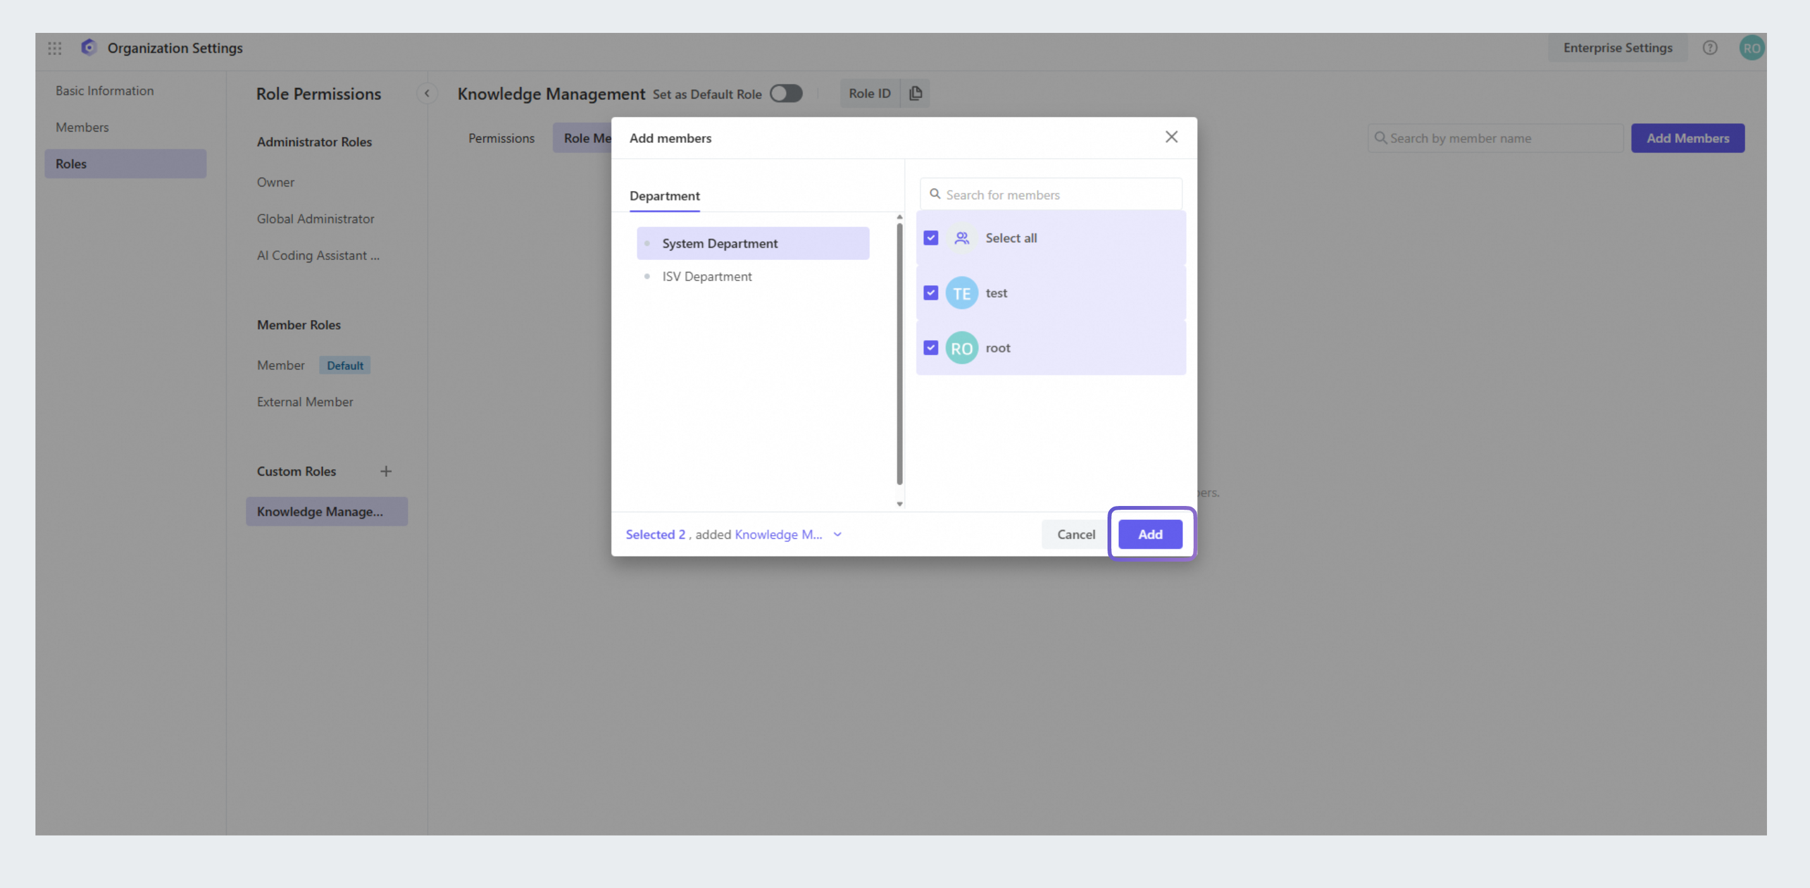Focus the Search for members field
This screenshot has height=888, width=1810.
coord(1058,194)
